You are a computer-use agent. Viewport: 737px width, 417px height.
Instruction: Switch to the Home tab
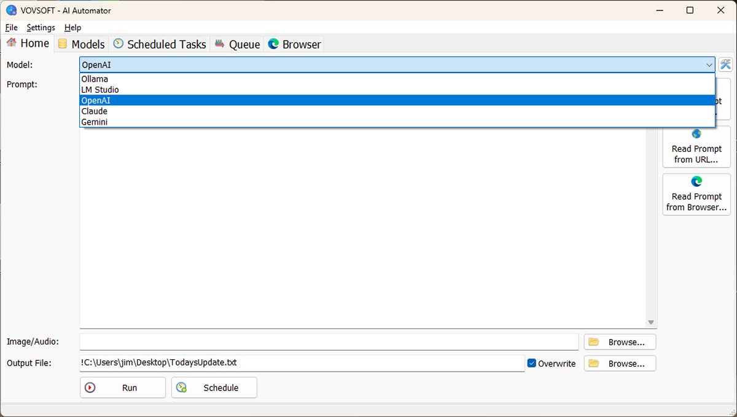(28, 43)
